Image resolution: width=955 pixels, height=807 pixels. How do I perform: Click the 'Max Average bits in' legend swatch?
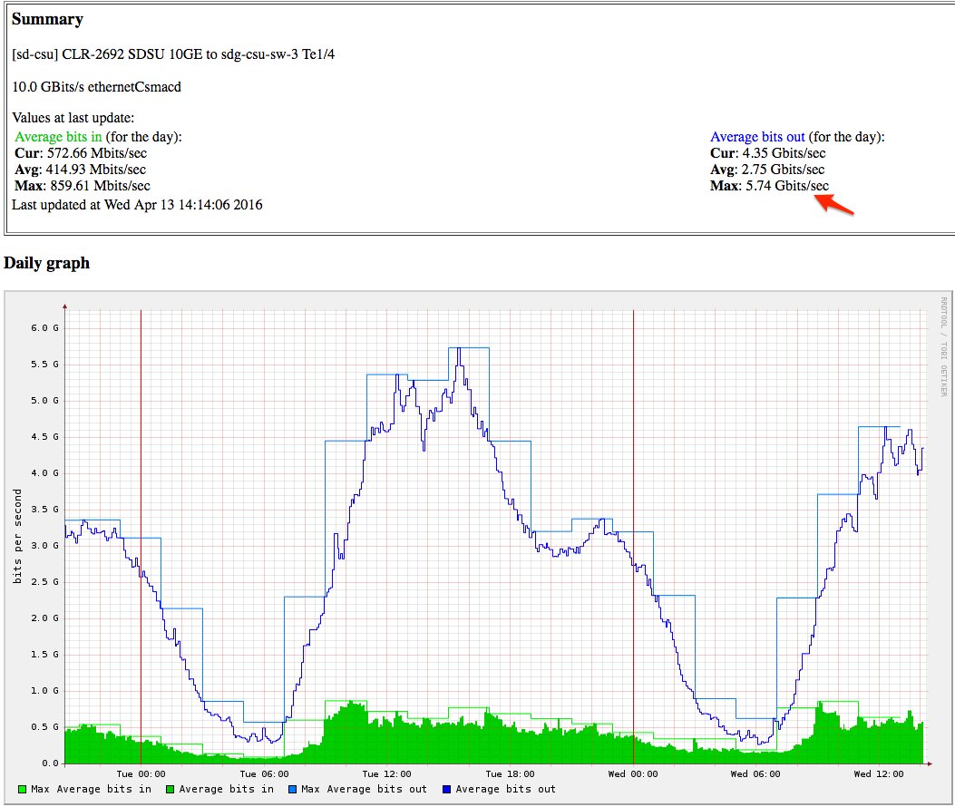[23, 790]
